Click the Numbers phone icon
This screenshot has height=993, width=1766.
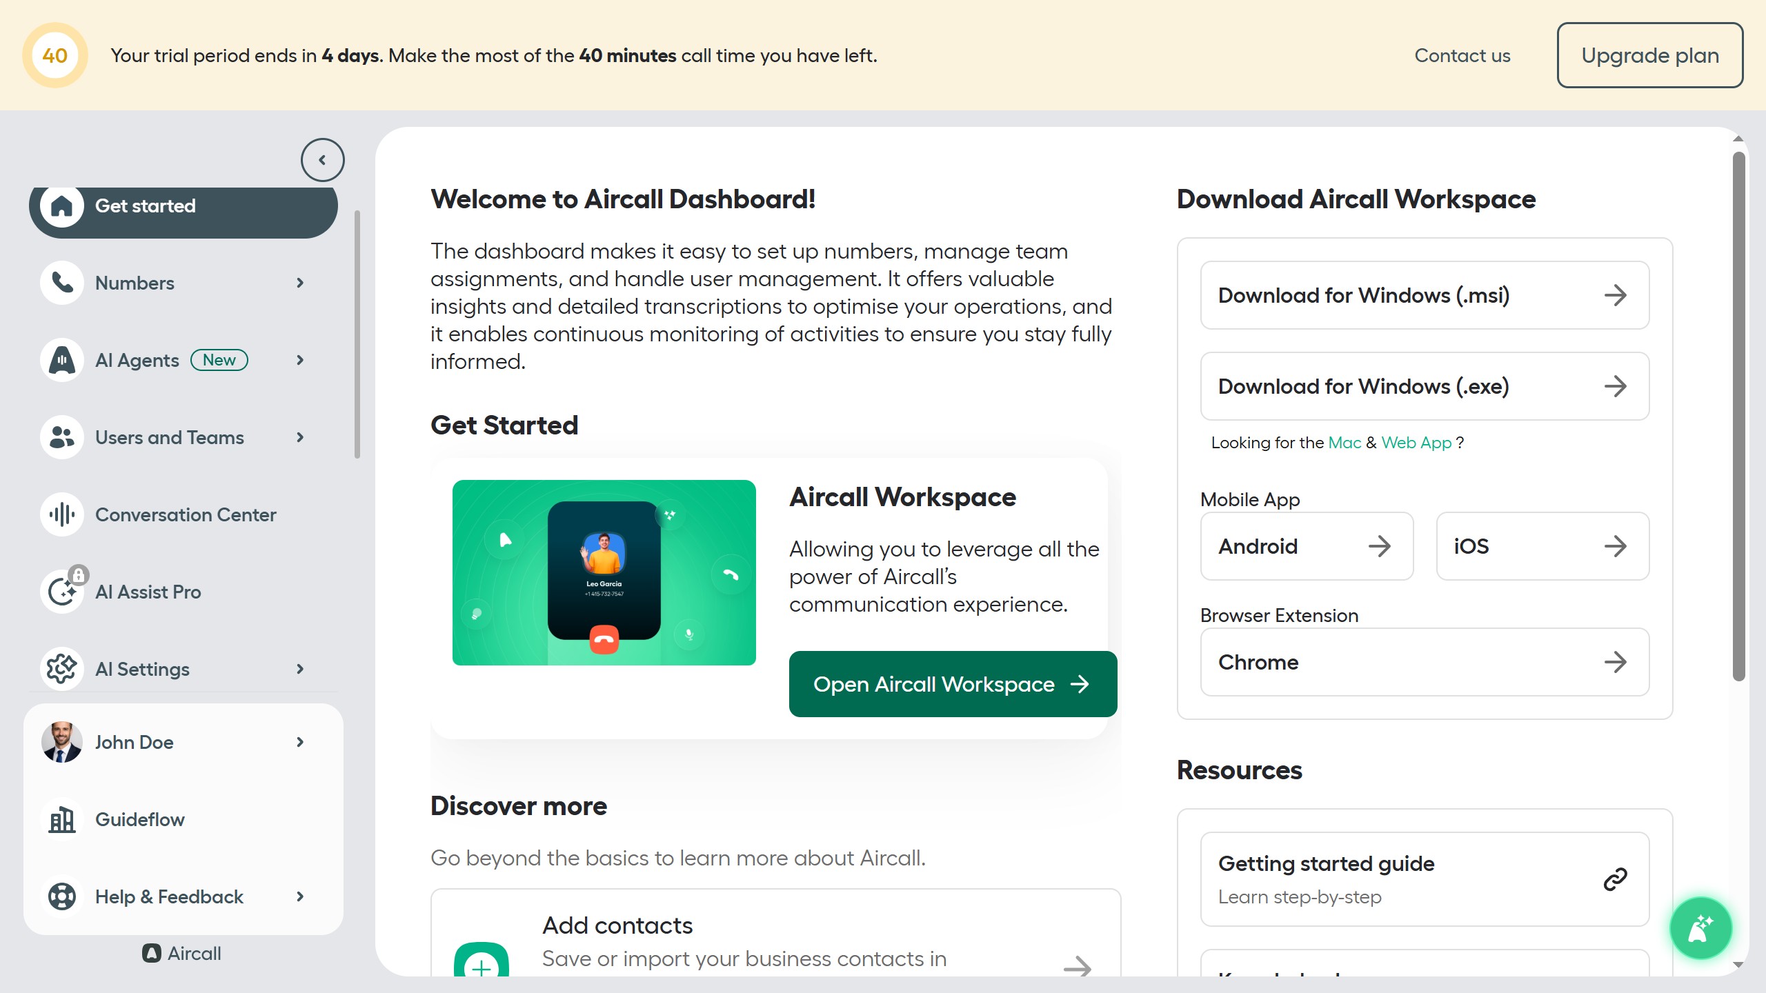[62, 283]
